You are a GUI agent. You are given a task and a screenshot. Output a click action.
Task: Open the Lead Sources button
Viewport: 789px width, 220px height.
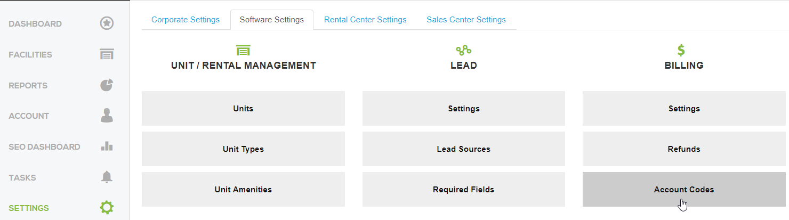463,149
